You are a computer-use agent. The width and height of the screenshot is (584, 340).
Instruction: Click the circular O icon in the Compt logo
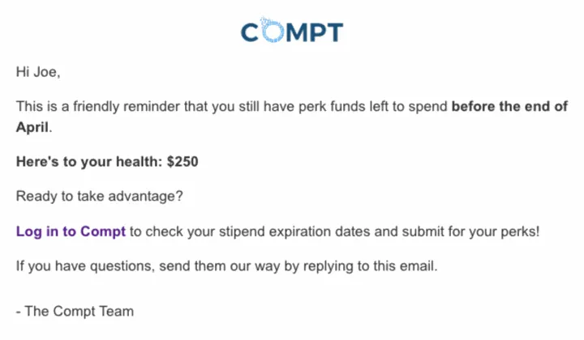coord(272,30)
